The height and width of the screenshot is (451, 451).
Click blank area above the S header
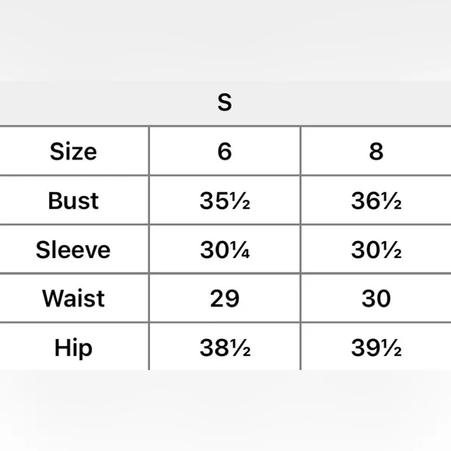(x=226, y=40)
